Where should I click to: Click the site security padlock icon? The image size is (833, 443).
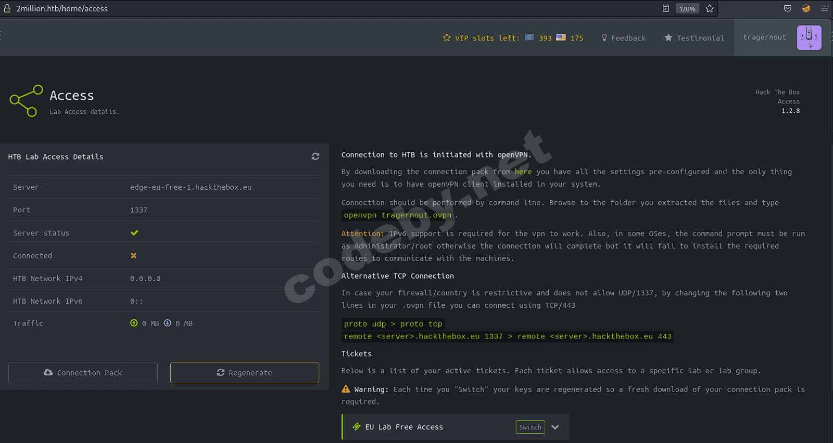[7, 8]
